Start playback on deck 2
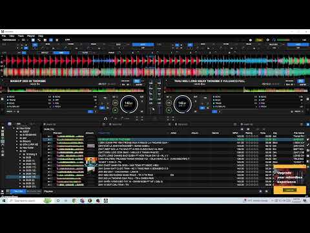This screenshot has height=233, width=310. [169, 110]
